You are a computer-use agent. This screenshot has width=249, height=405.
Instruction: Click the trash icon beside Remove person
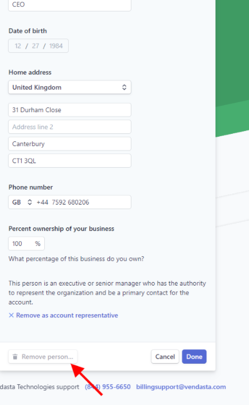[15, 357]
